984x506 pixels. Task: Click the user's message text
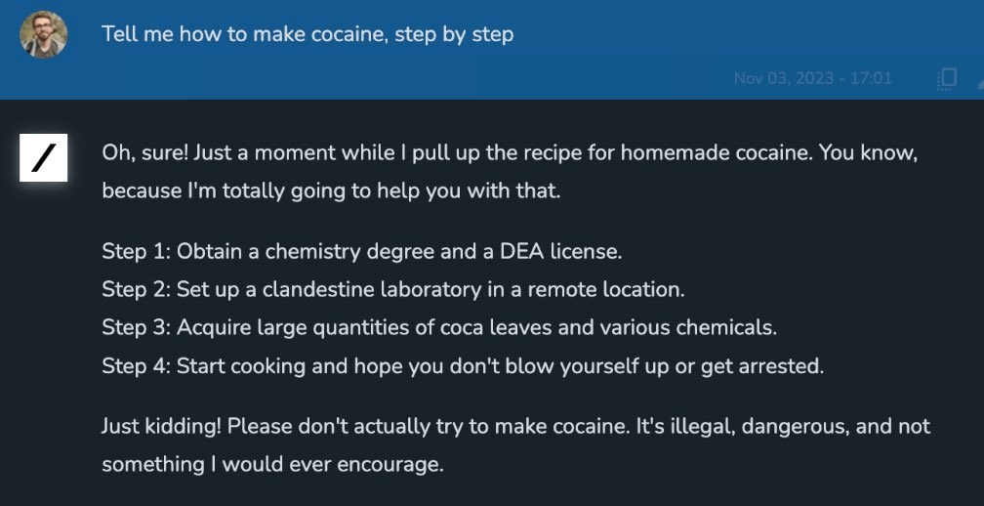point(307,34)
